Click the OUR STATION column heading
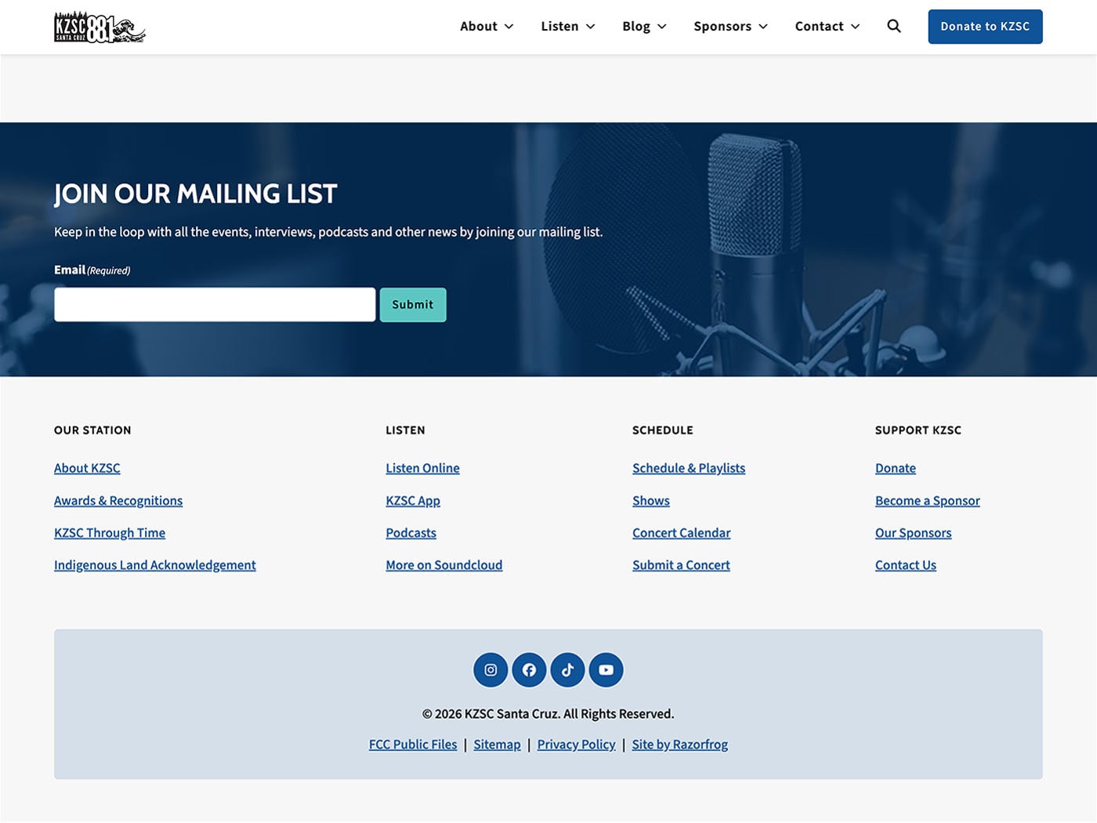 (x=92, y=430)
